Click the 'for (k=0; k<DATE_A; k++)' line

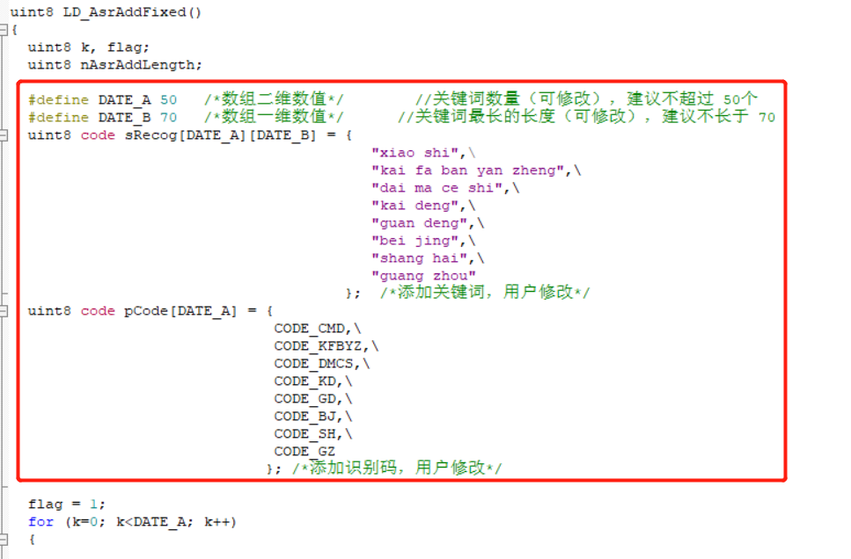tap(132, 522)
